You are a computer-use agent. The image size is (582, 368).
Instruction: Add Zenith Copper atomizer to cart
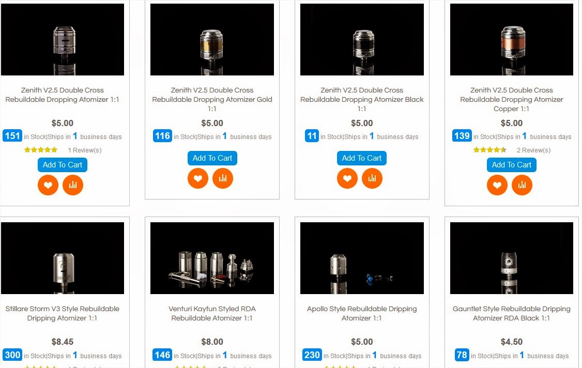(x=512, y=165)
